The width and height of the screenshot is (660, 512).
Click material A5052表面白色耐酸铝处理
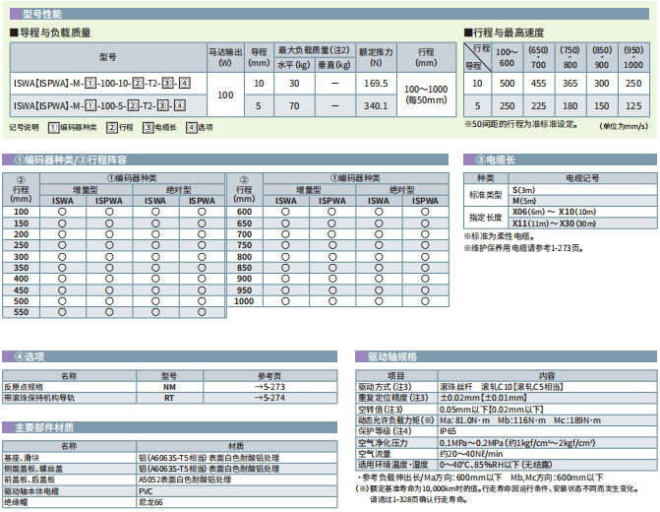pos(185,480)
